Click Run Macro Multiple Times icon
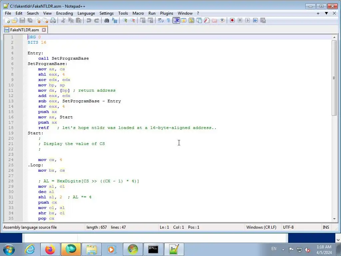This screenshot has width=341, height=256. click(x=255, y=20)
